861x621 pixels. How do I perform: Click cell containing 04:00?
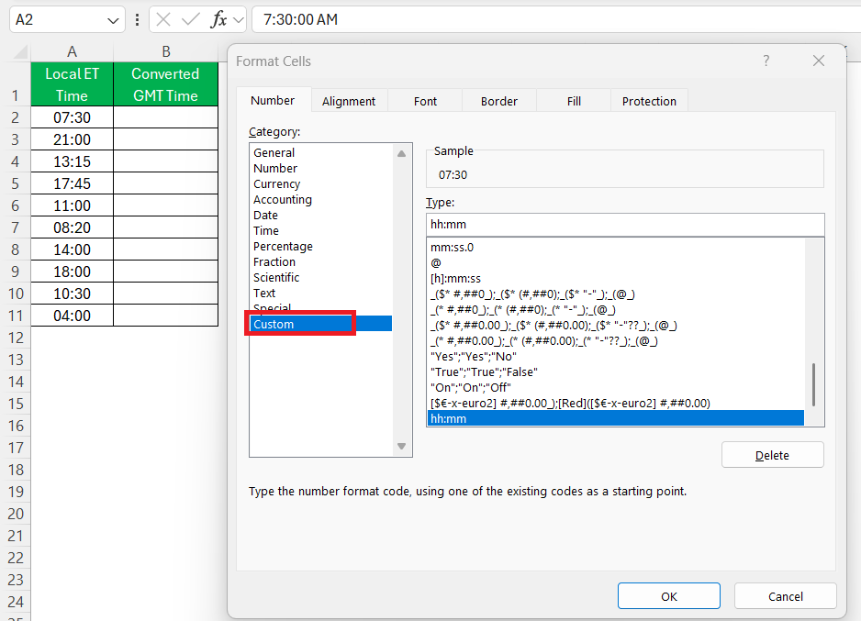[x=72, y=316]
